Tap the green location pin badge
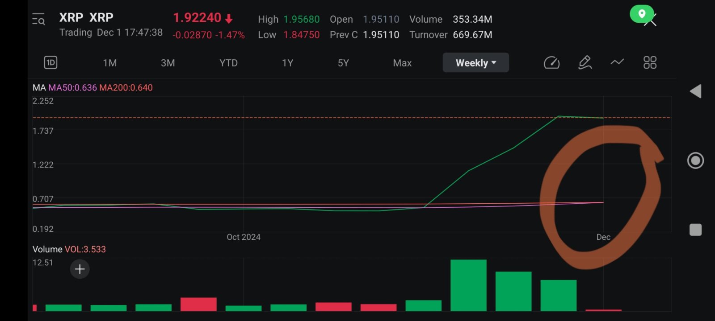This screenshot has width=715, height=321. click(x=642, y=14)
